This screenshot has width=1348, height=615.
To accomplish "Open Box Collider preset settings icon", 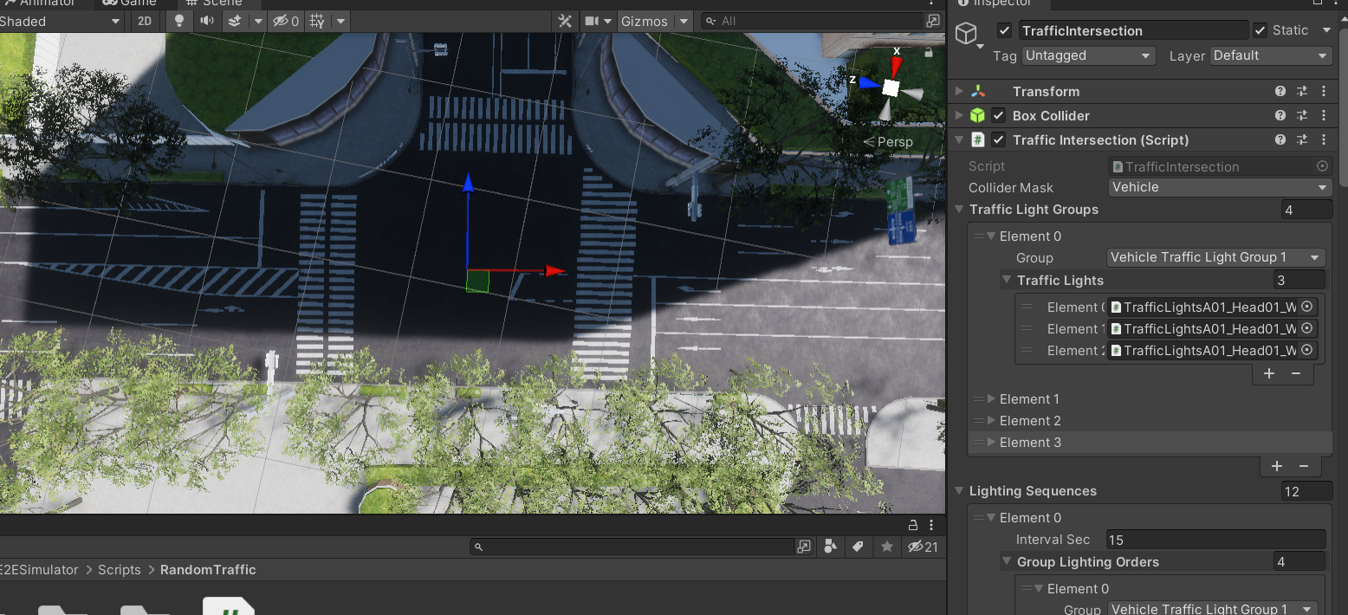I will point(1301,115).
